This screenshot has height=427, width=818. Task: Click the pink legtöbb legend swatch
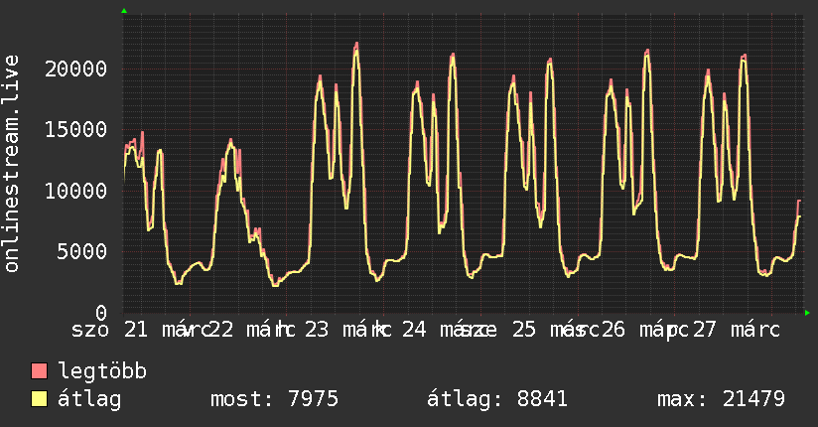39,371
